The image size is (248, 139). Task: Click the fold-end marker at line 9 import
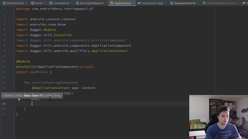(x=15, y=51)
